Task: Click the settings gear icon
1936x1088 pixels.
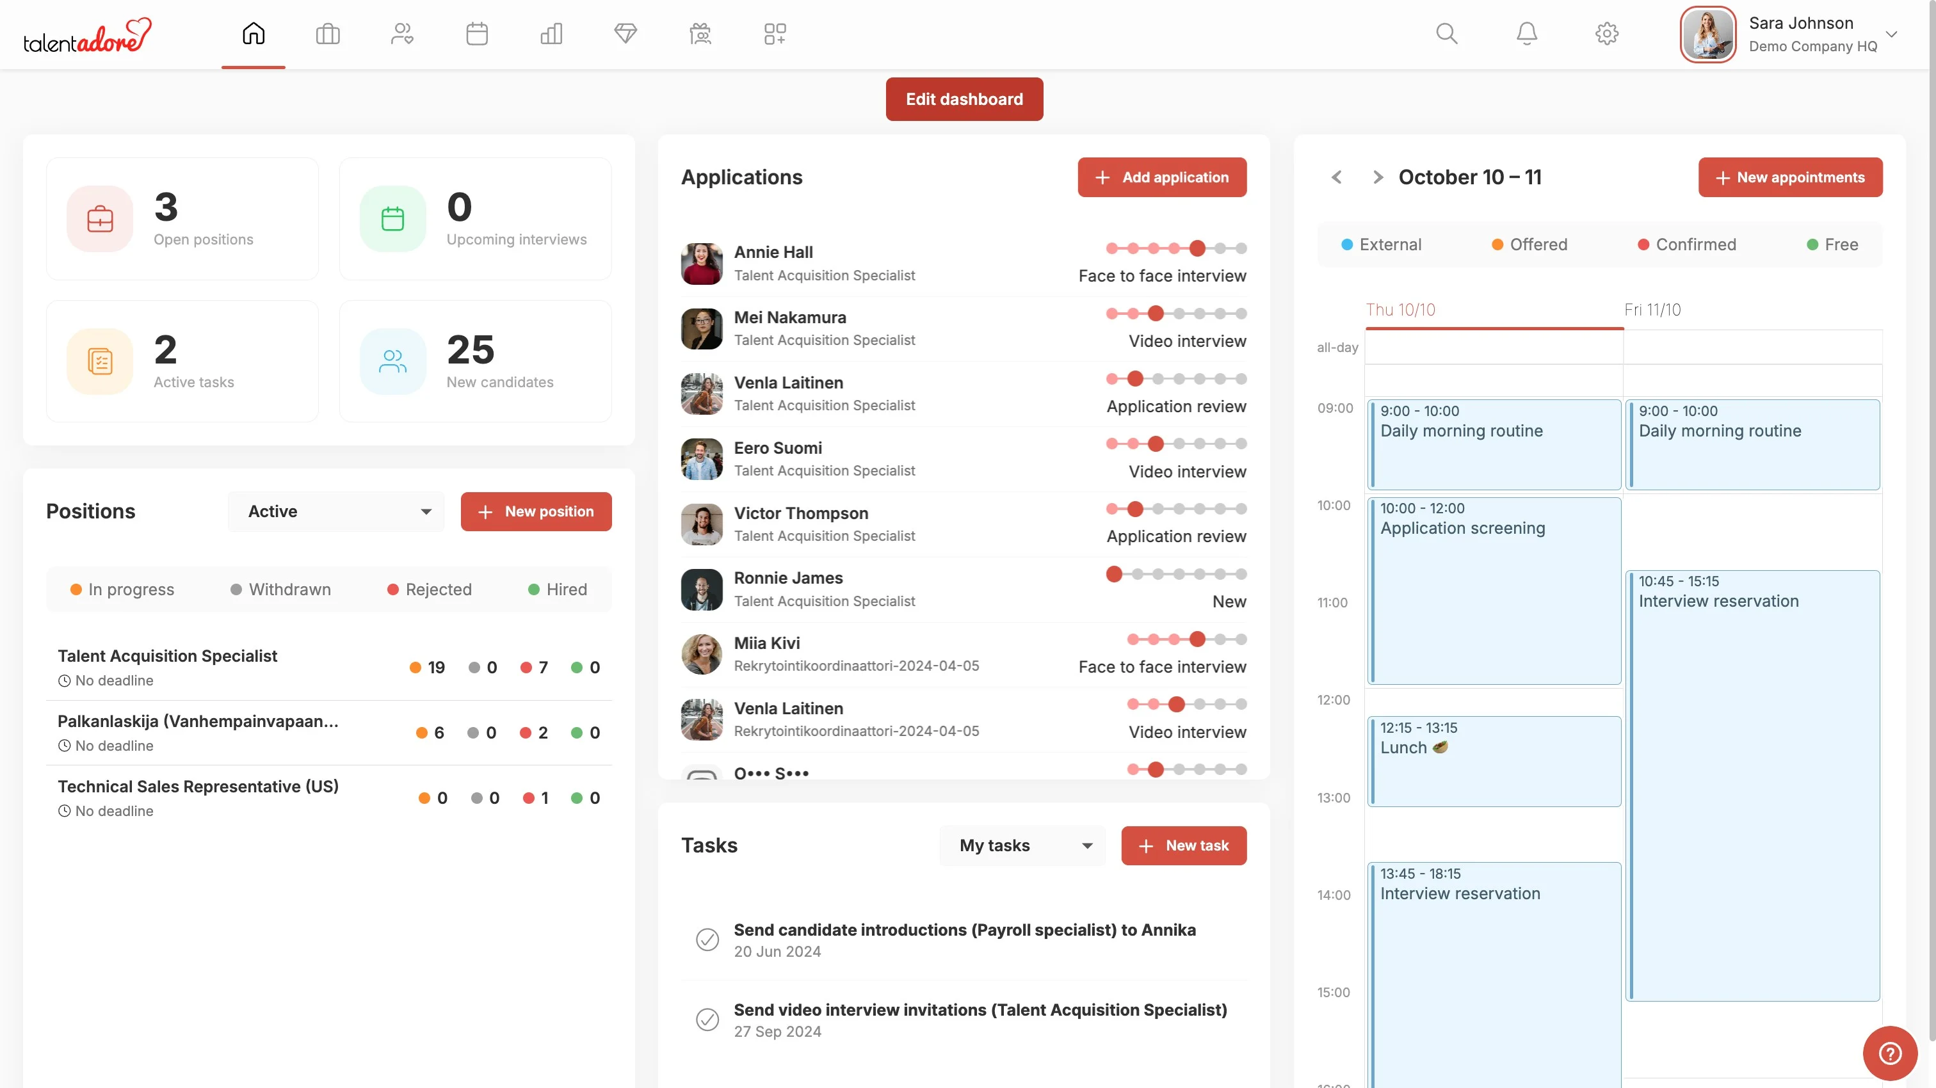Action: click(1606, 34)
